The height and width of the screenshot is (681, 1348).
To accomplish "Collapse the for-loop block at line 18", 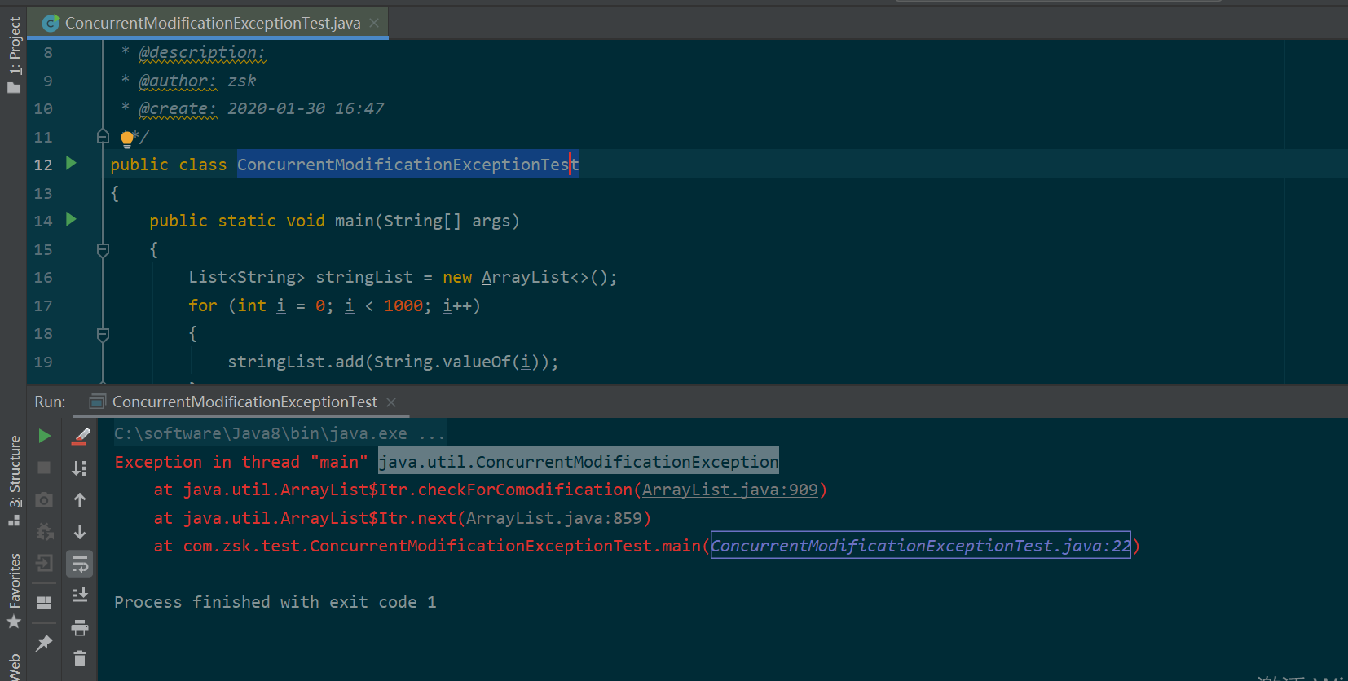I will [x=103, y=334].
